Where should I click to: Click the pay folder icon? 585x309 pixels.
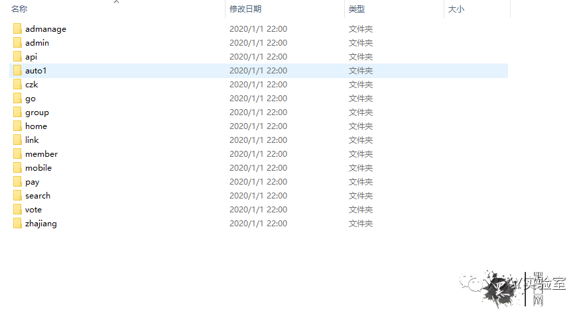pos(17,182)
